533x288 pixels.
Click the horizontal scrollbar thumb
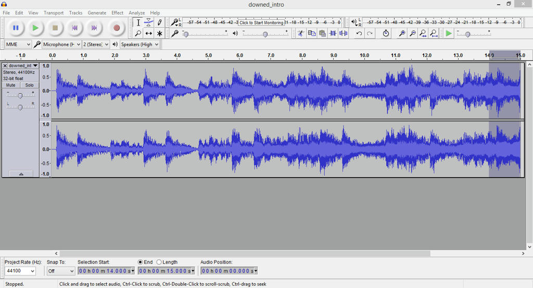pyautogui.click(x=245, y=253)
